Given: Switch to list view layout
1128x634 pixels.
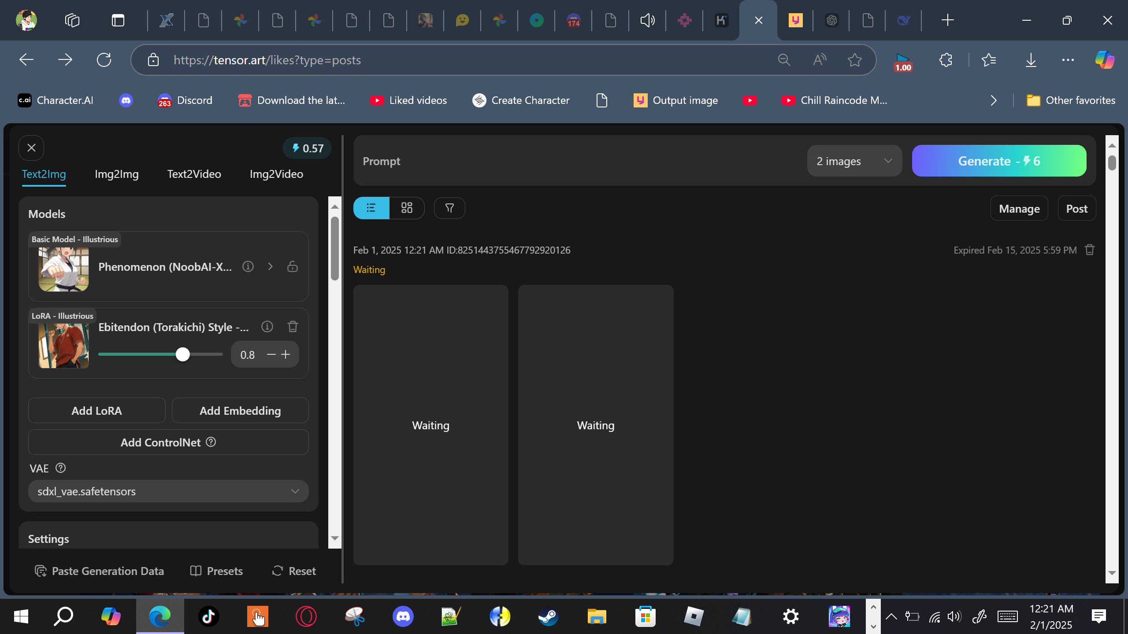Looking at the screenshot, I should (x=371, y=208).
